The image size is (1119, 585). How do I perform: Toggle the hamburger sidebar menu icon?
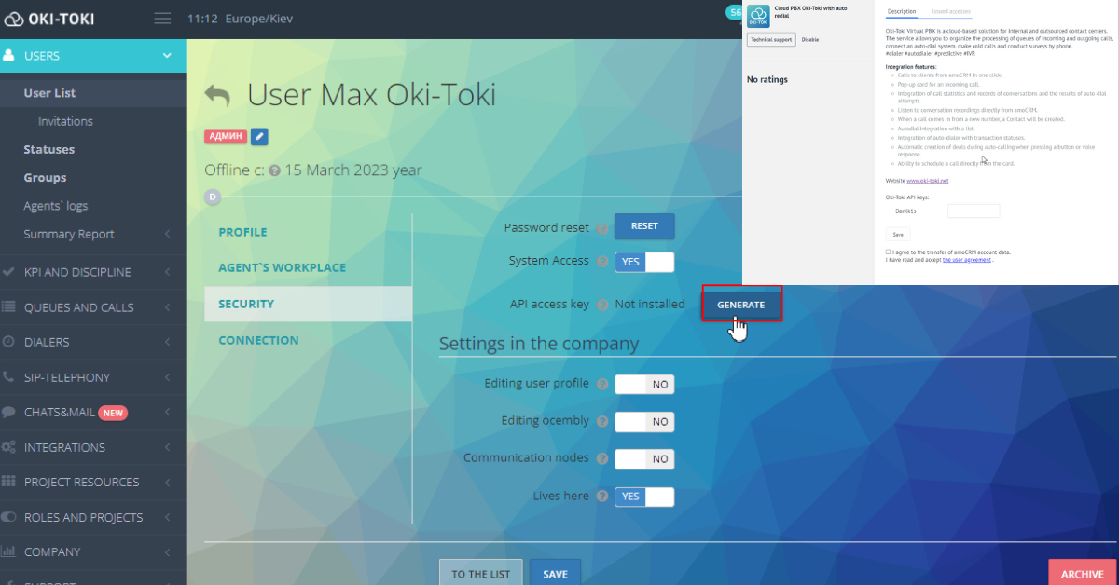point(162,18)
